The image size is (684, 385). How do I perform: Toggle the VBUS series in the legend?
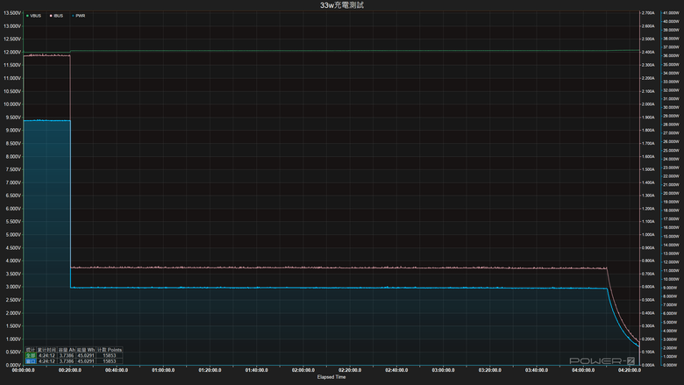pos(33,16)
